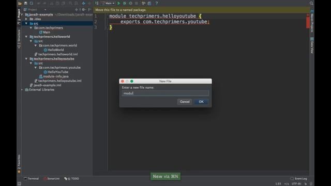The height and width of the screenshot is (186, 331).
Task: Click the red error stripe marker in editor
Action: (308, 23)
